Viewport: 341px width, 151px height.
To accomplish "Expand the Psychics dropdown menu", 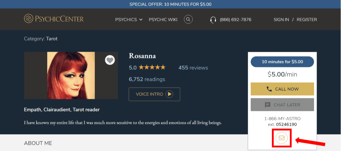I will click(x=129, y=19).
